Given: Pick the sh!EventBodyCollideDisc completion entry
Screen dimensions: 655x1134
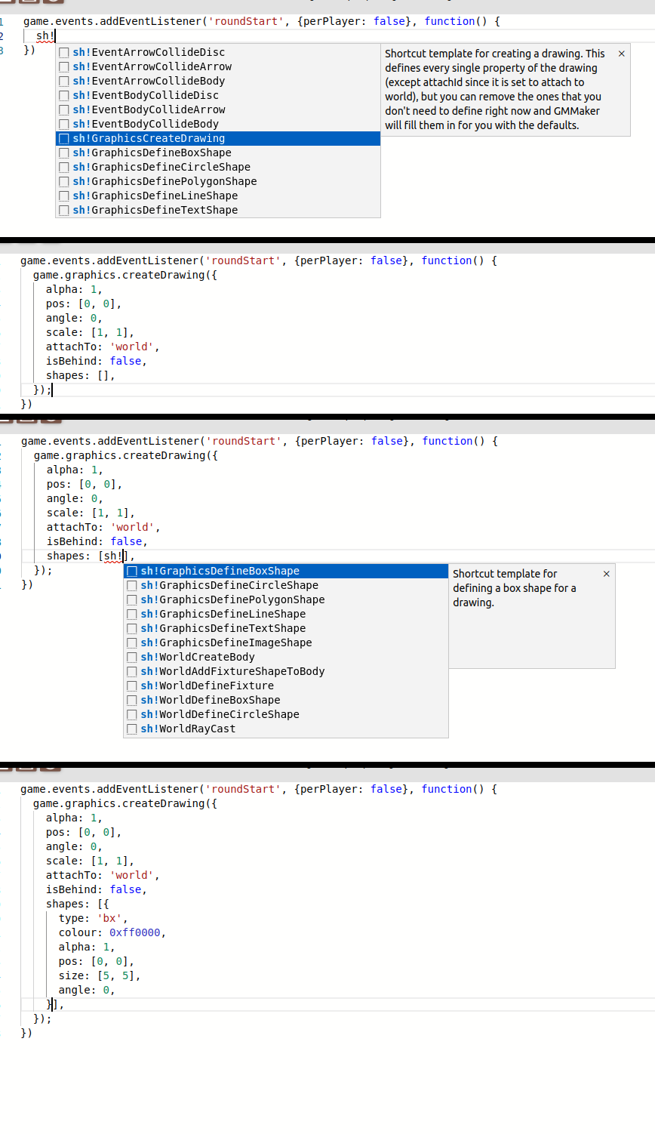Looking at the screenshot, I should 146,96.
